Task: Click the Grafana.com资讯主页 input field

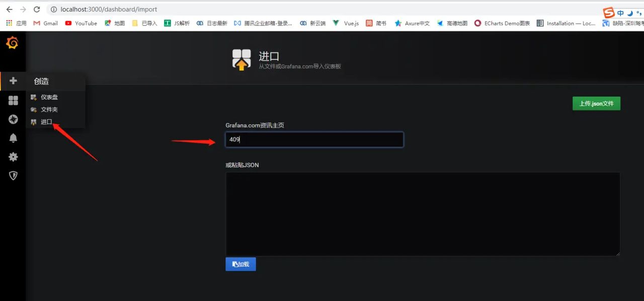Action: [x=314, y=139]
